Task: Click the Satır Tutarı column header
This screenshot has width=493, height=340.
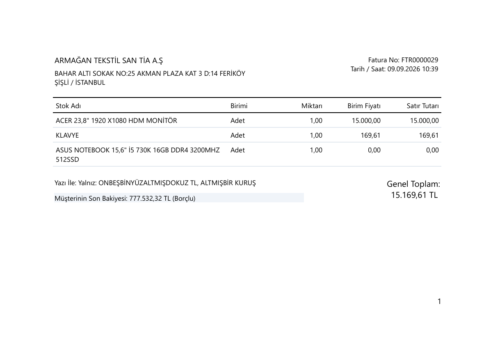Action: (423, 106)
